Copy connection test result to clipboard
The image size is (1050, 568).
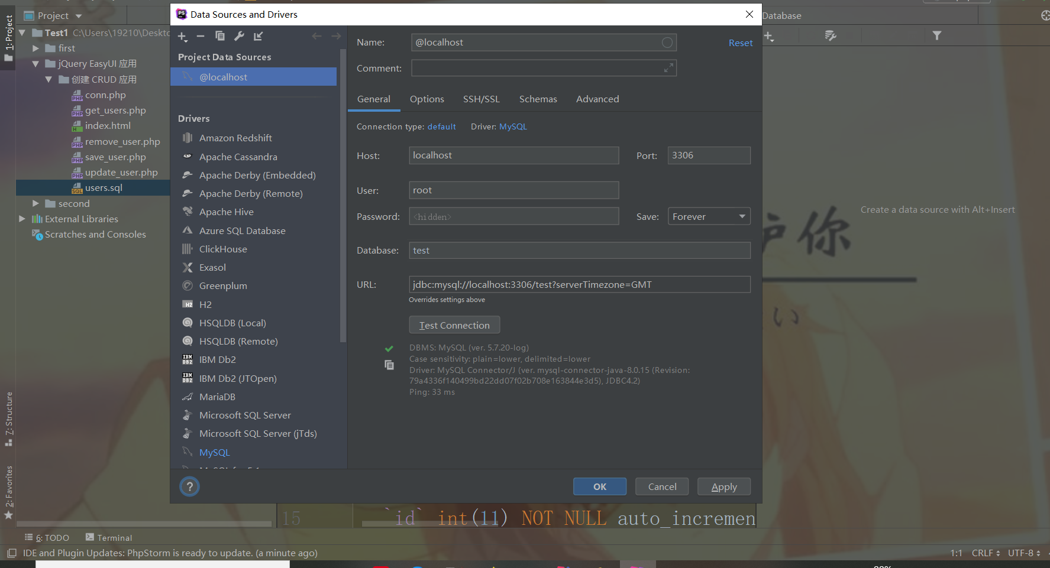tap(389, 365)
